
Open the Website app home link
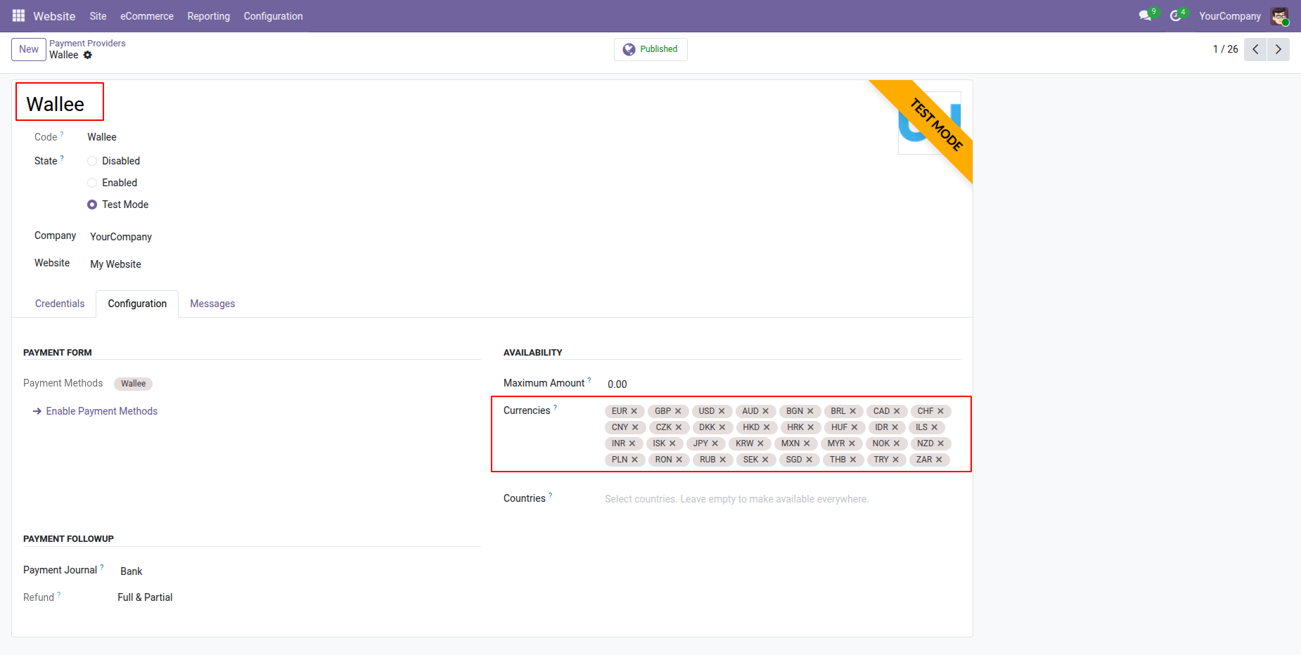point(54,15)
